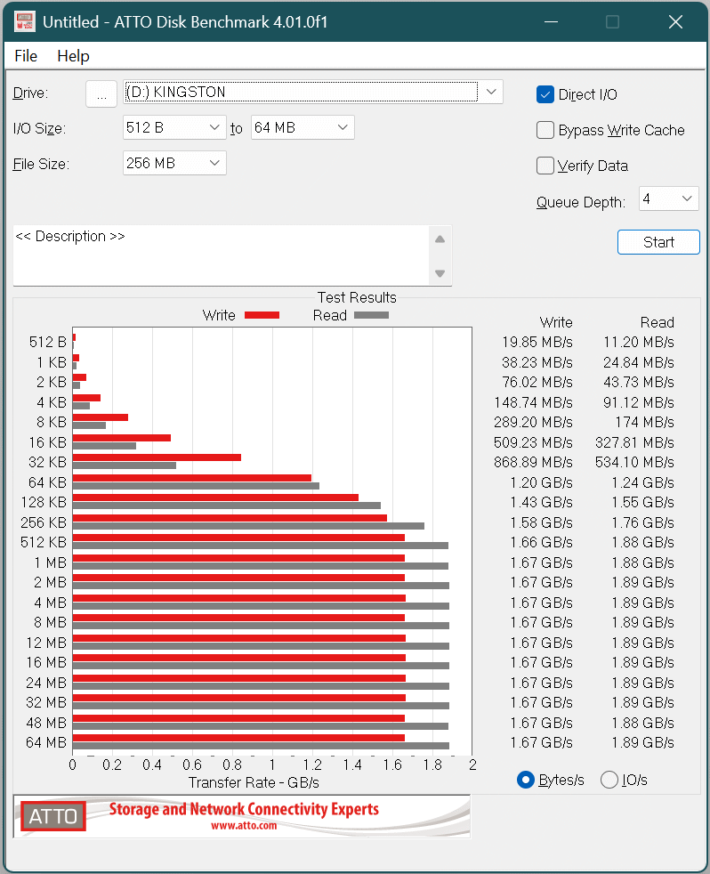Click the 868.89 MB/s write result
The image size is (710, 874).
click(x=533, y=463)
